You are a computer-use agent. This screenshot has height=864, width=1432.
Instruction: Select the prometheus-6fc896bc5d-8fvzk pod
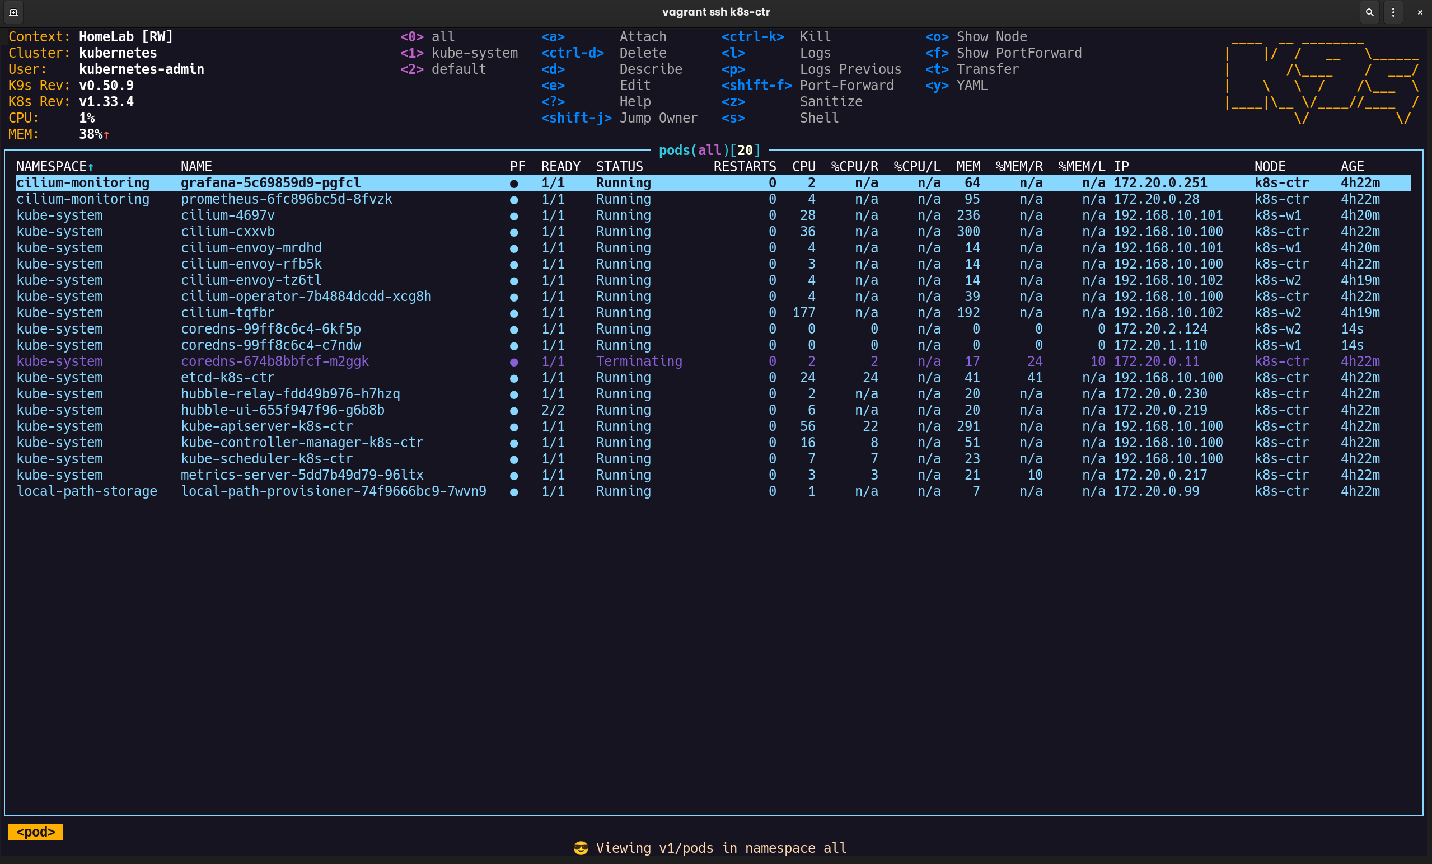pyautogui.click(x=714, y=199)
